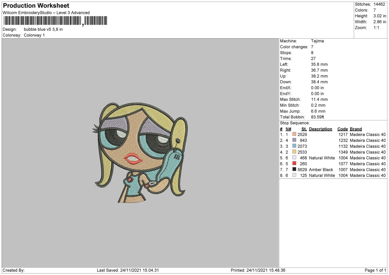The image size is (389, 275).
Task: Click the N# column header
Action: coord(288,129)
